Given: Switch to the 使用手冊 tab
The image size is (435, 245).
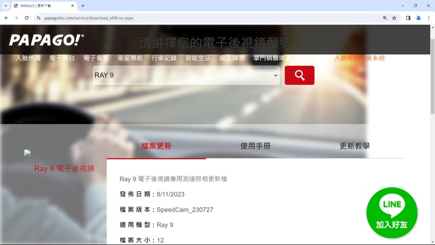Looking at the screenshot, I should coord(255,146).
